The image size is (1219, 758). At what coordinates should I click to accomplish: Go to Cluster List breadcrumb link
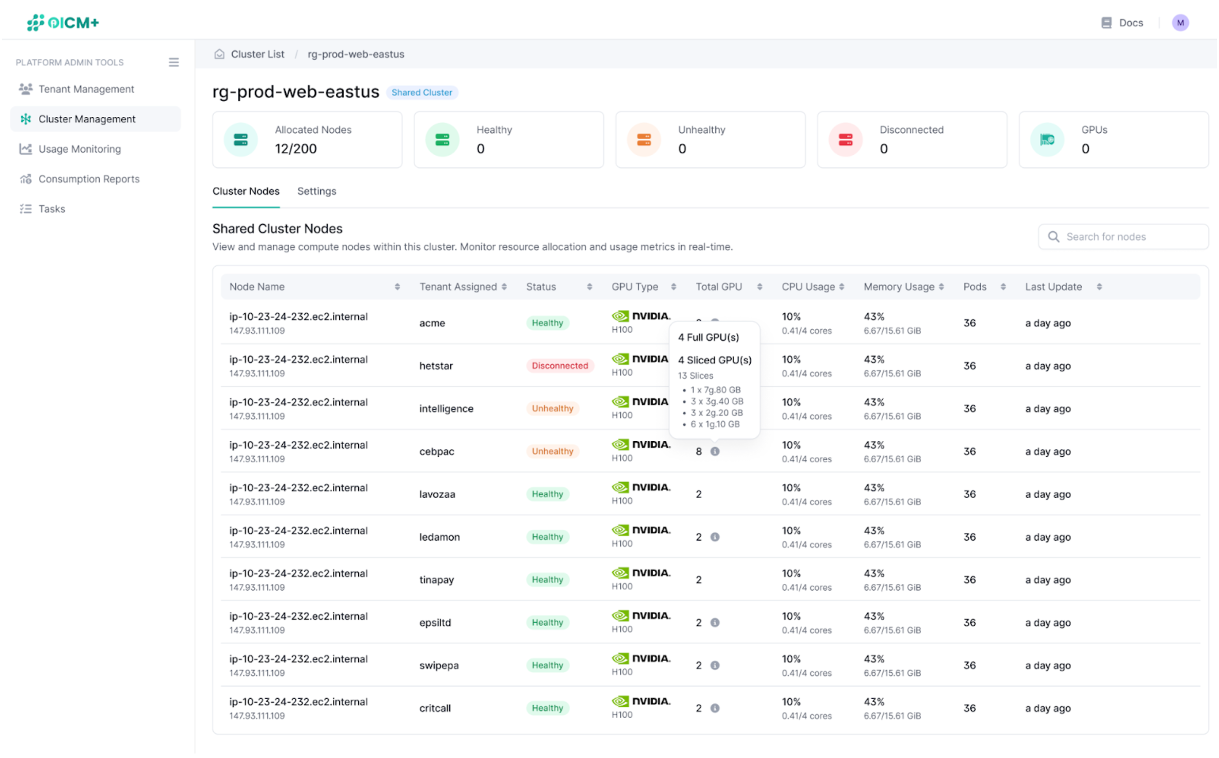click(x=258, y=54)
